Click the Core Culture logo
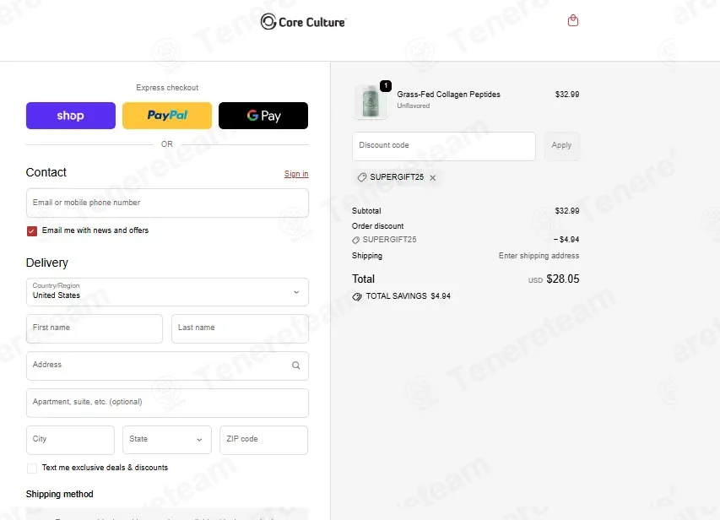The image size is (720, 520). (x=303, y=22)
